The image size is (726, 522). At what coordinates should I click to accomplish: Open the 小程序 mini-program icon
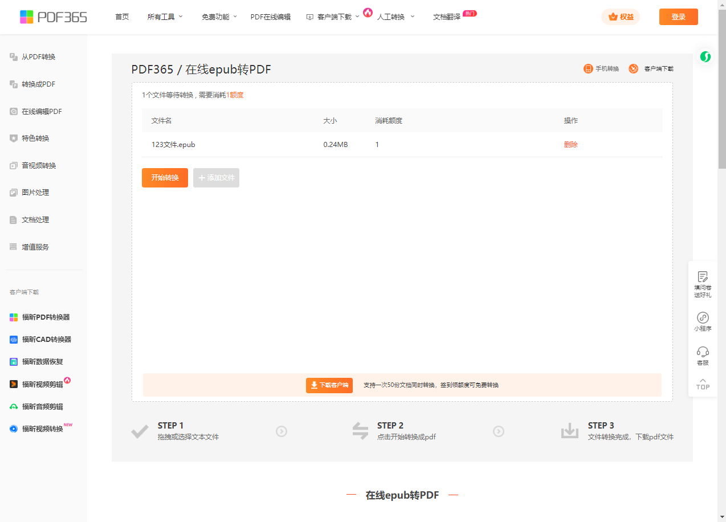[703, 318]
